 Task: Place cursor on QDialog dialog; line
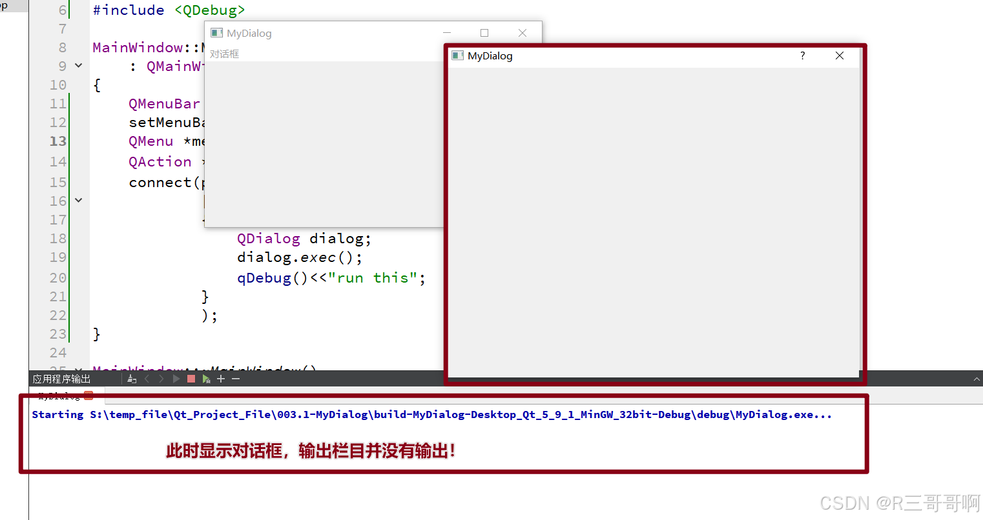pos(304,239)
